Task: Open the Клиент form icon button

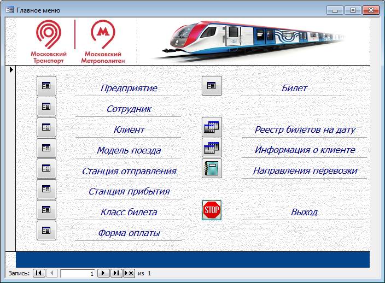Action: [46, 127]
